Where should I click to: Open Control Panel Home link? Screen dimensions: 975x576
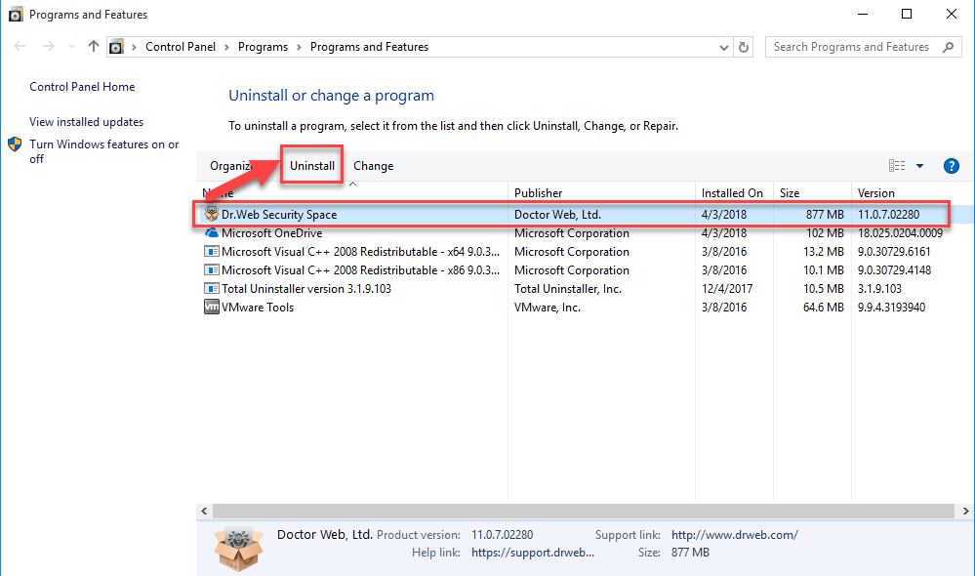point(82,87)
